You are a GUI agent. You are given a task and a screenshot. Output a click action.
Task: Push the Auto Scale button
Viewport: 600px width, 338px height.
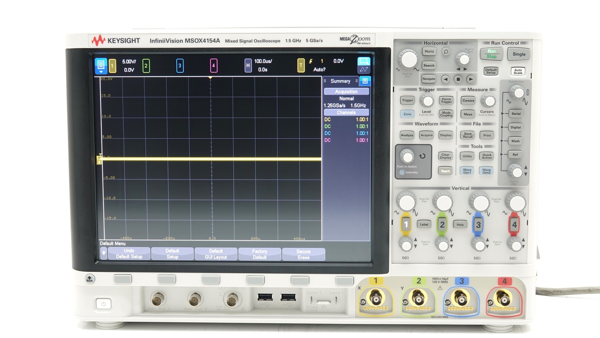[x=518, y=71]
